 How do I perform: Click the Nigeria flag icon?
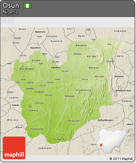click(x=27, y=6)
